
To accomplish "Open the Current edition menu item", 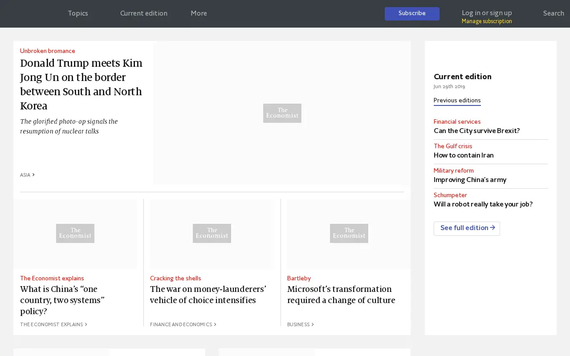I will pyautogui.click(x=144, y=13).
